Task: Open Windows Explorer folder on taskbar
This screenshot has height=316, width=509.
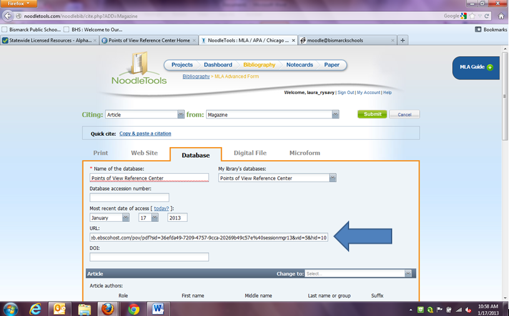Action: click(84, 310)
